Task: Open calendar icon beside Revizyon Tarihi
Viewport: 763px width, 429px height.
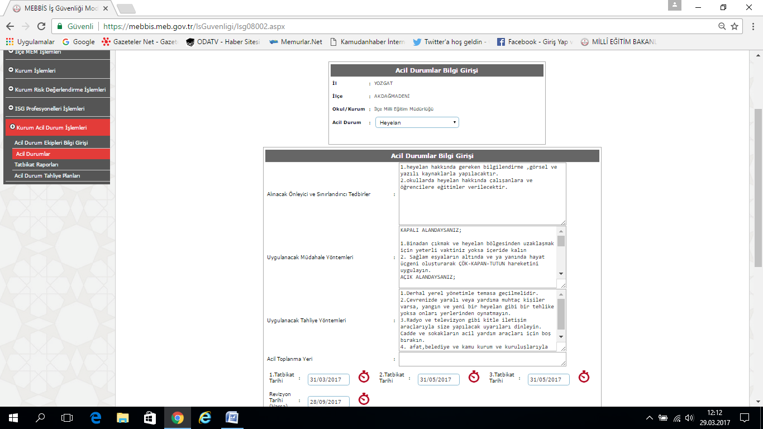Action: tap(364, 399)
